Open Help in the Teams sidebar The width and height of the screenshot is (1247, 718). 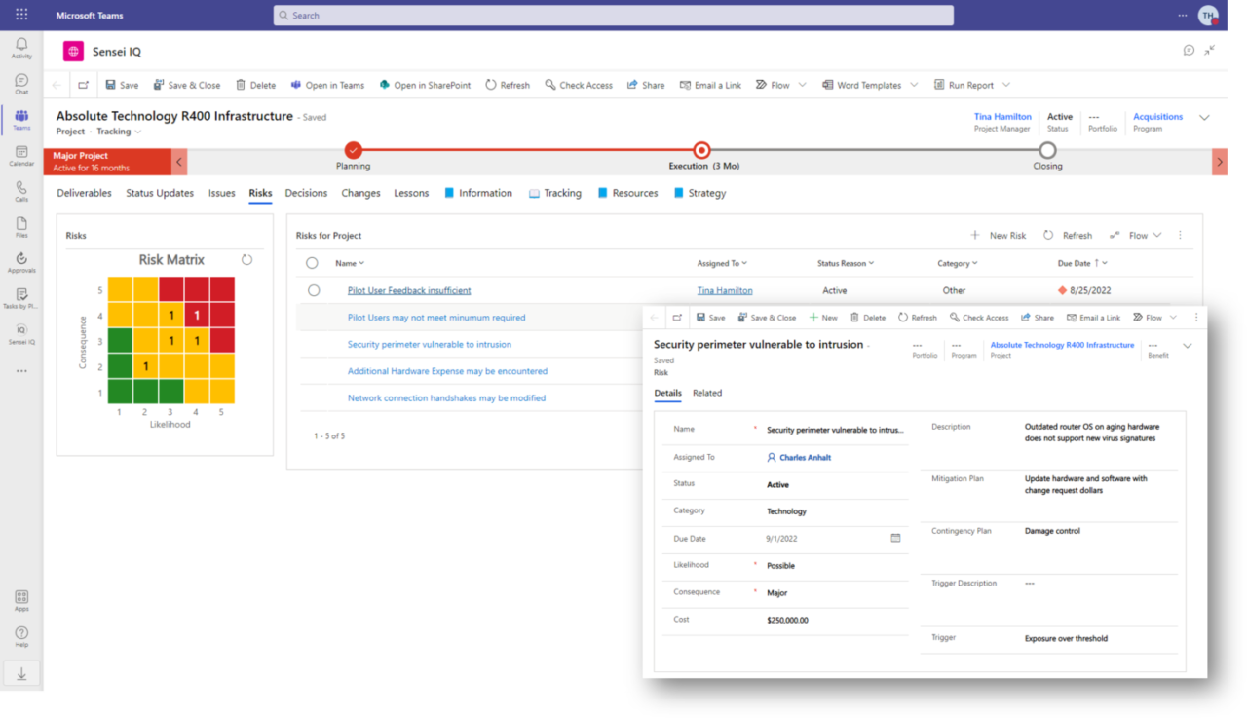[x=21, y=636]
